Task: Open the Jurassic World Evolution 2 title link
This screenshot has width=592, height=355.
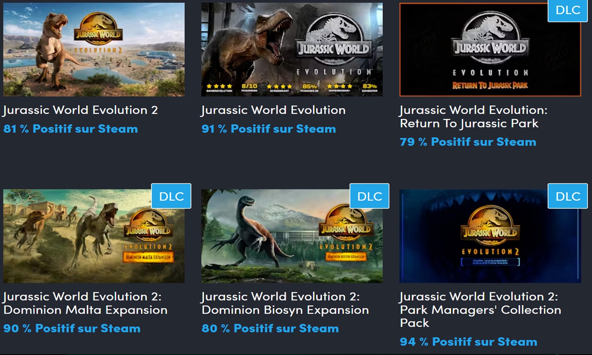Action: (x=81, y=110)
